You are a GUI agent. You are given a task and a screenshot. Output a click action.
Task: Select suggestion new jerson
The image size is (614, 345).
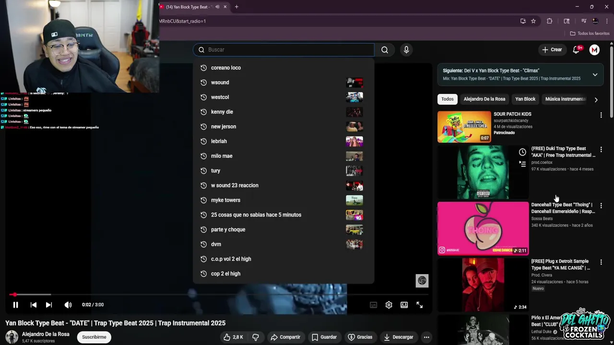283,126
